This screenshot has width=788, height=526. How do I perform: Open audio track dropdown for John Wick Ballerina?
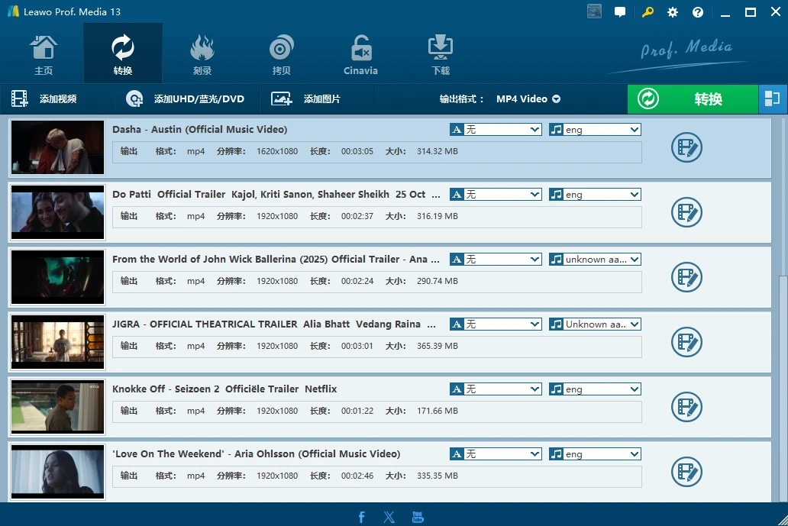[x=595, y=260]
